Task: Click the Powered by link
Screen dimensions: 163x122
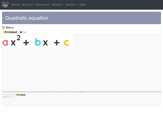Action: click(x=9, y=95)
